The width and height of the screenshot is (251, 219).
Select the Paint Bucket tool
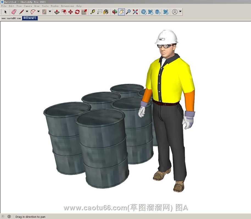pyautogui.click(x=106, y=12)
